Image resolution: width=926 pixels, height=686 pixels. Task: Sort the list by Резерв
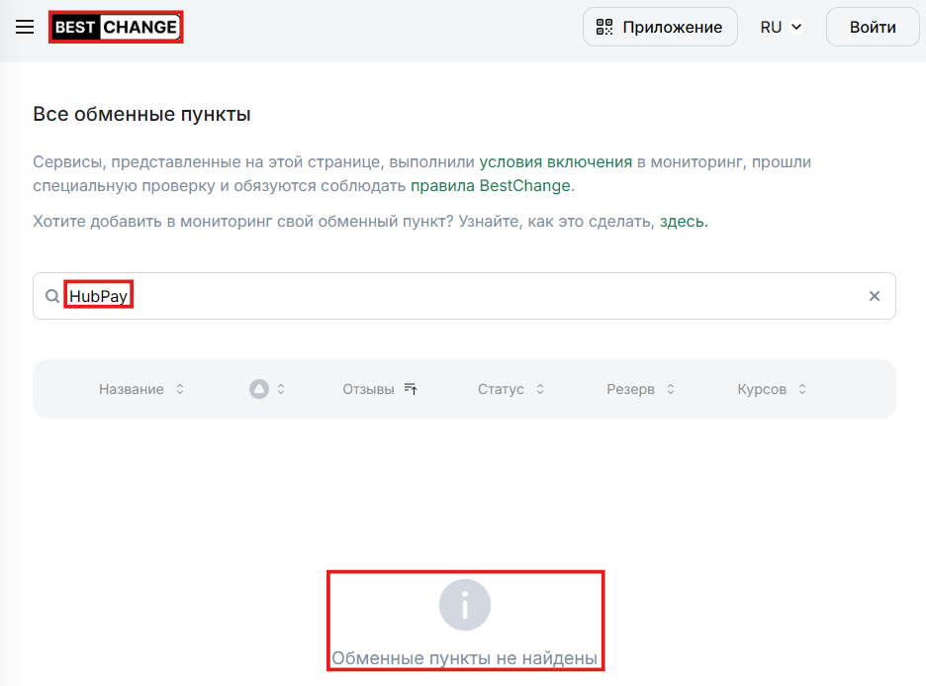[630, 389]
